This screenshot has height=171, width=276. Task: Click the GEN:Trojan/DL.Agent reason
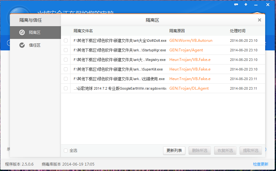tap(189, 88)
